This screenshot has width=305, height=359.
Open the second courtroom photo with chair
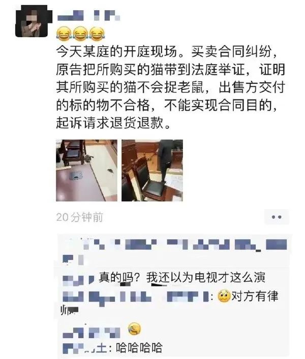pos(152,170)
